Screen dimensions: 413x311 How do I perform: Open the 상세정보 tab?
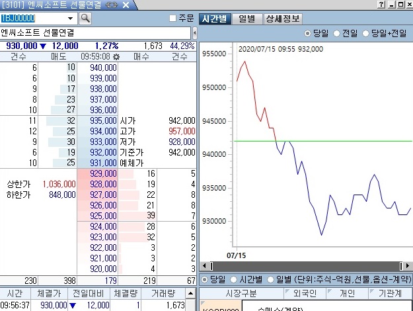pos(283,18)
